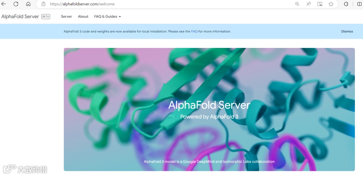The width and height of the screenshot is (363, 176).
Task: Toggle the split screen icon
Action: coord(359,4)
